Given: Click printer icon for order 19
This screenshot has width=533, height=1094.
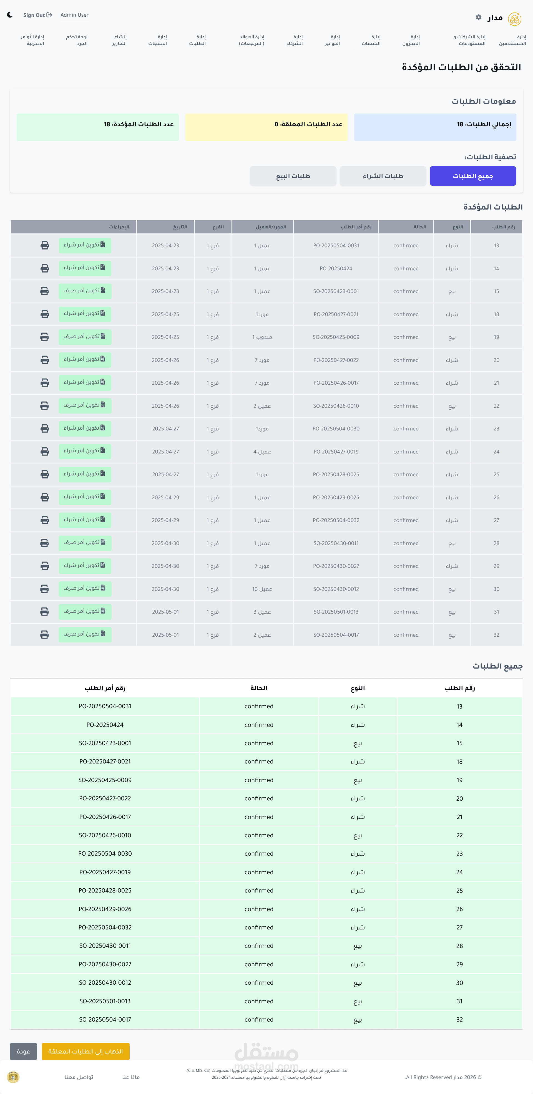Looking at the screenshot, I should click(x=45, y=337).
